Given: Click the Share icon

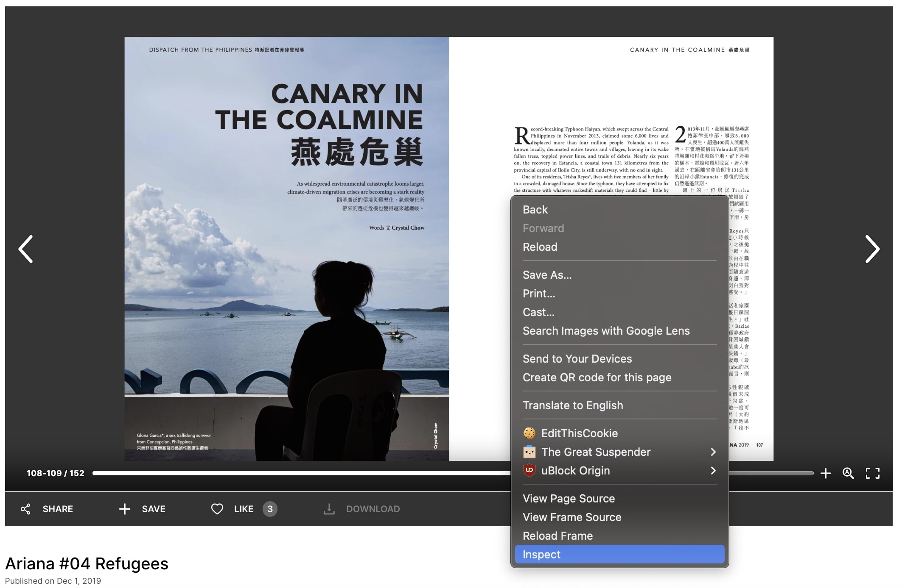Looking at the screenshot, I should point(25,509).
